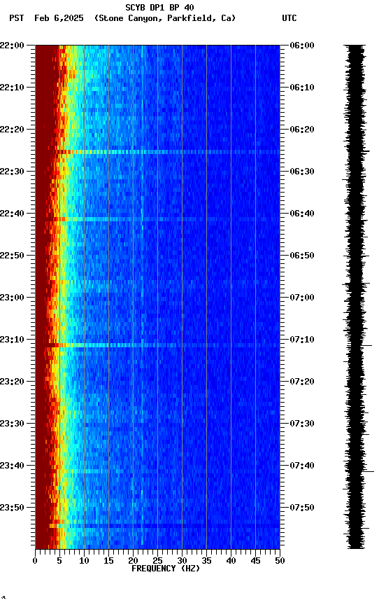The width and height of the screenshot is (386, 605).
Task: Click the "23:30" PST time label
Action: pos(12,424)
